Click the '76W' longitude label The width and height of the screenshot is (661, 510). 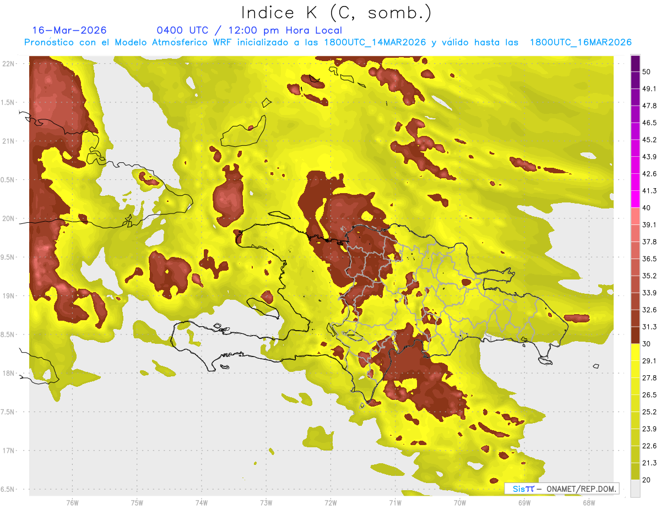pyautogui.click(x=72, y=502)
